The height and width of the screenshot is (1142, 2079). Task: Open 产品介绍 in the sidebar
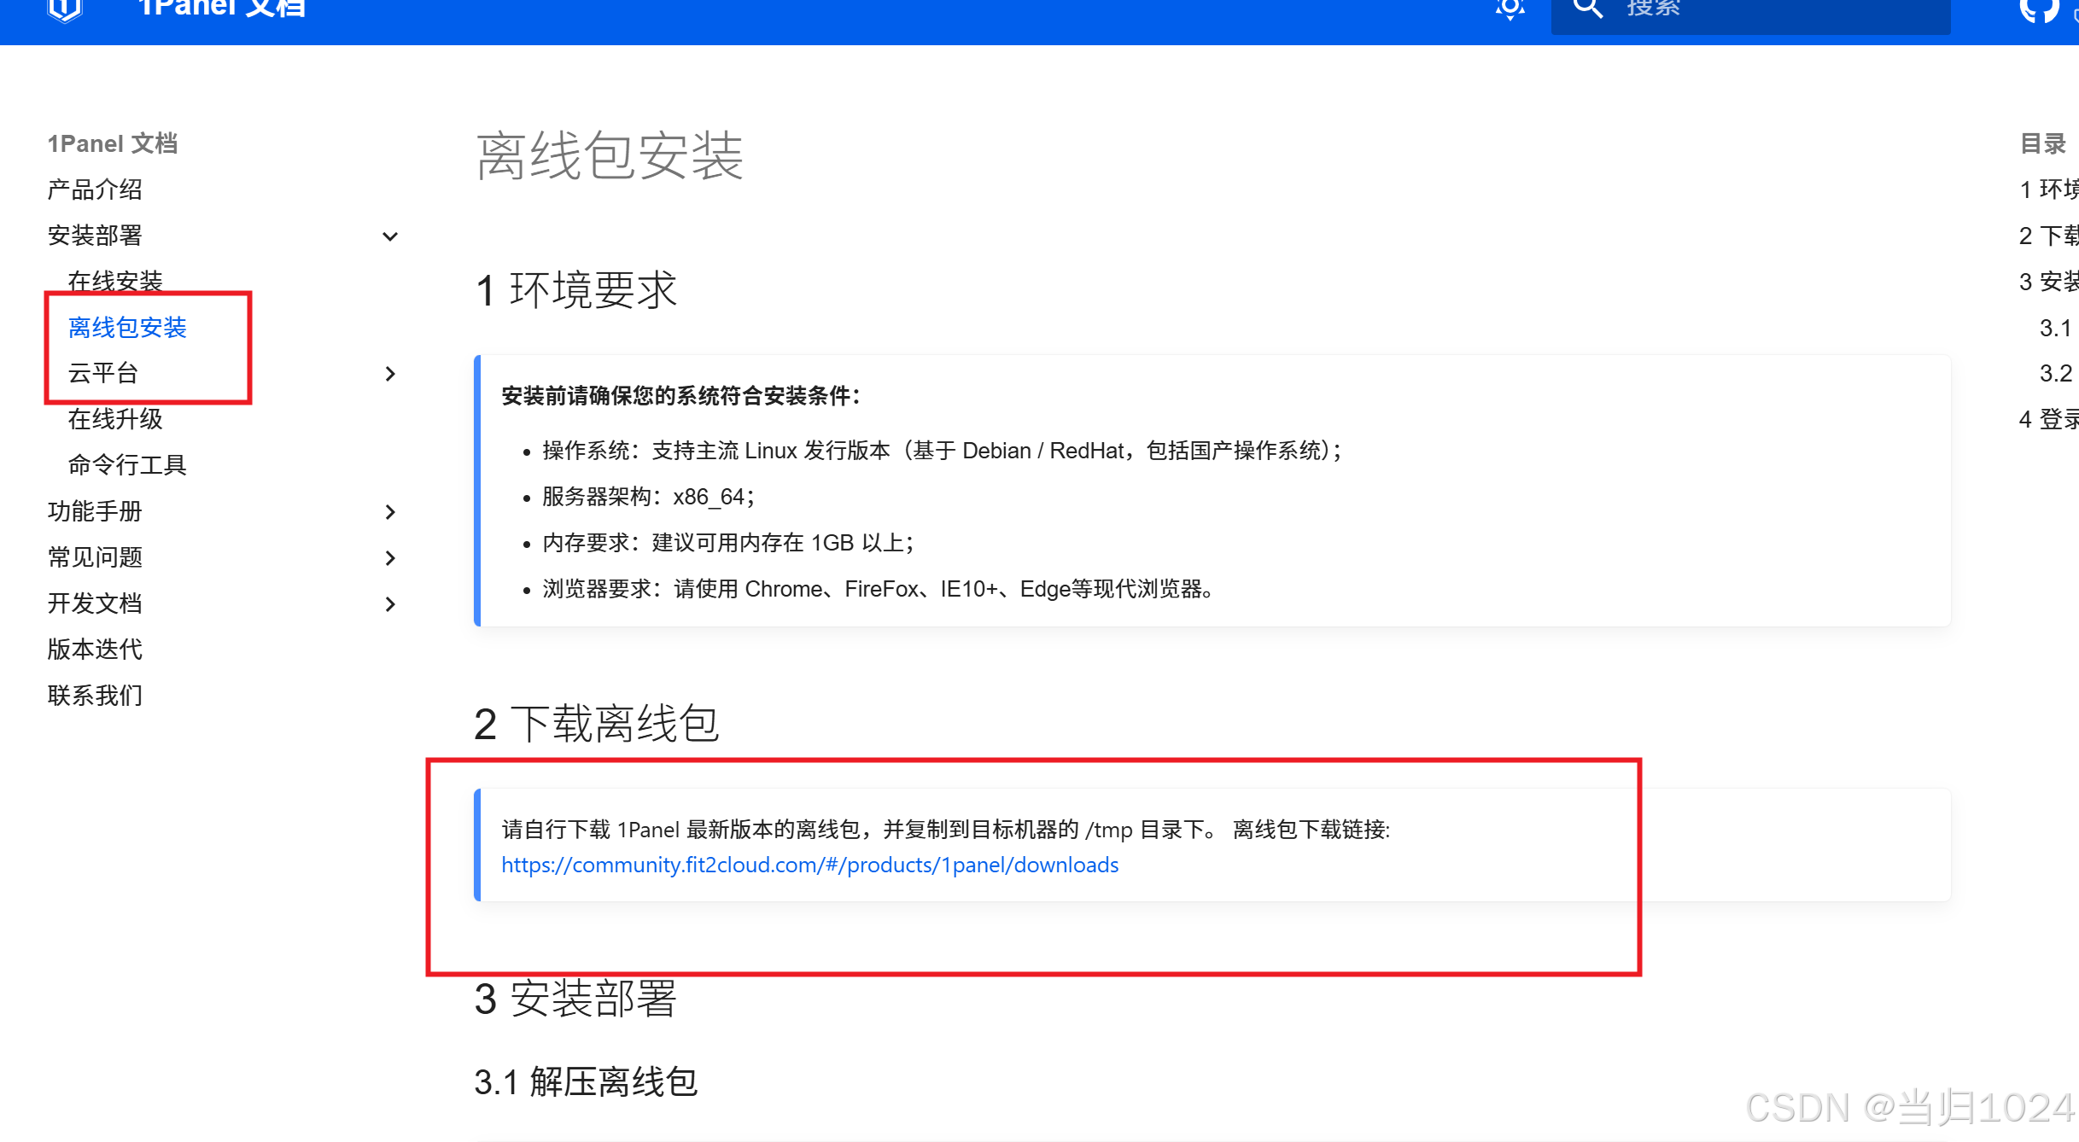point(95,189)
